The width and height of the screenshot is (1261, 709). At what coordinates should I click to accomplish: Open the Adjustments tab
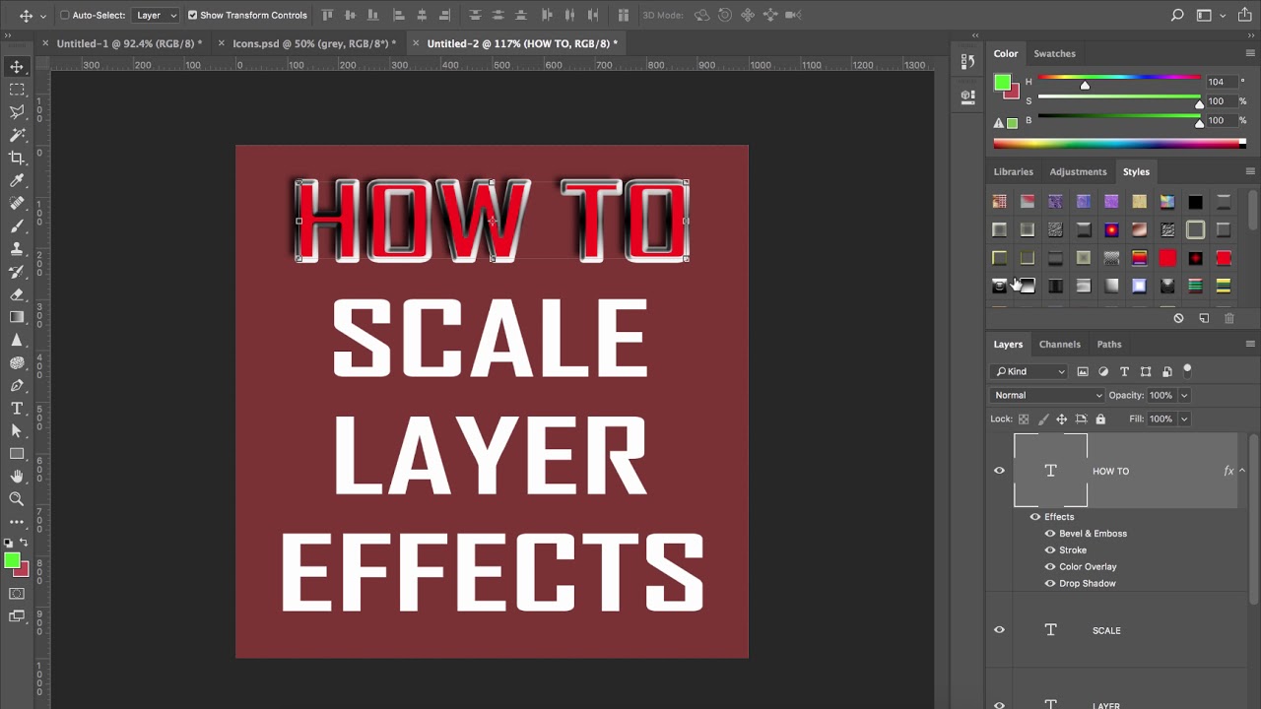[x=1078, y=171]
